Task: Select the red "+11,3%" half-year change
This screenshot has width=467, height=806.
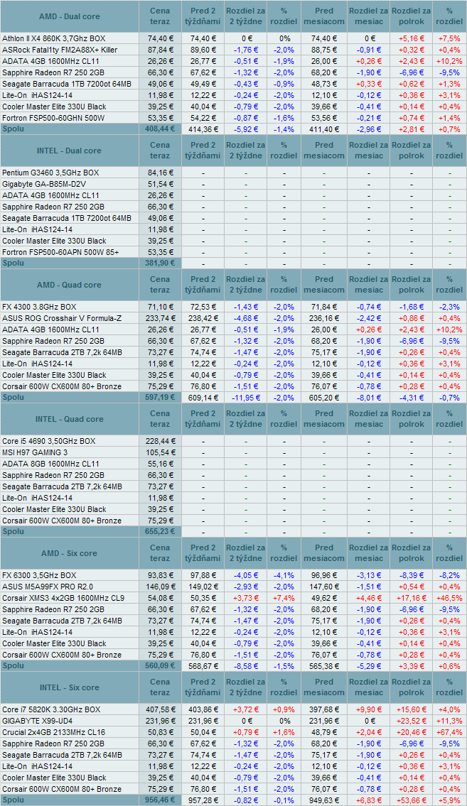Action: [x=449, y=721]
